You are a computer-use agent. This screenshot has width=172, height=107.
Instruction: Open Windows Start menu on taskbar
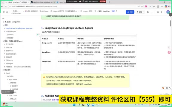coord(74,105)
